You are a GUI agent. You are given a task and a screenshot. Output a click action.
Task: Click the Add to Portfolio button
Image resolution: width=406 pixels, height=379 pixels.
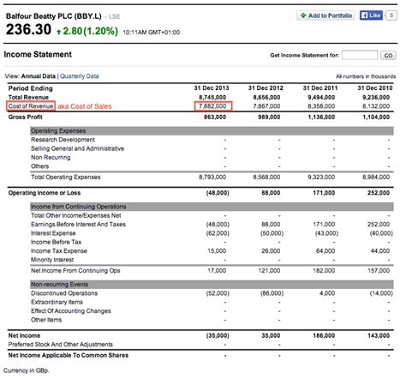tap(325, 15)
